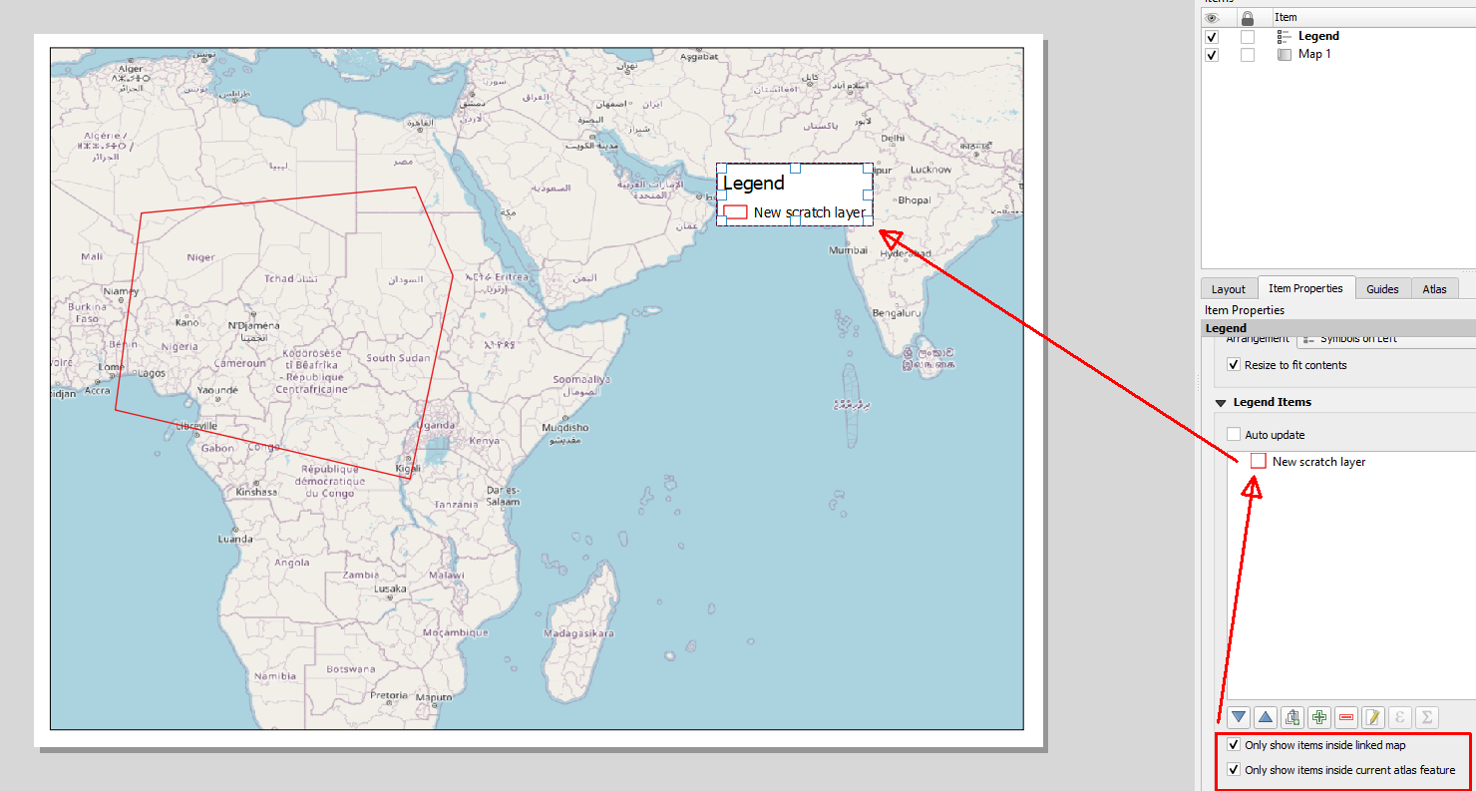Image resolution: width=1476 pixels, height=791 pixels.
Task: Click the eye column header in Items panel
Action: point(1211,17)
